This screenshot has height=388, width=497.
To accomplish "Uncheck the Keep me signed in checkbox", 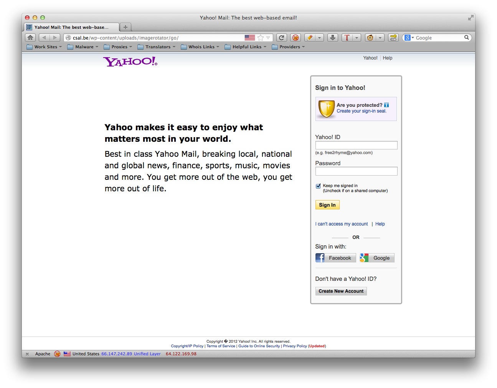I will click(318, 186).
